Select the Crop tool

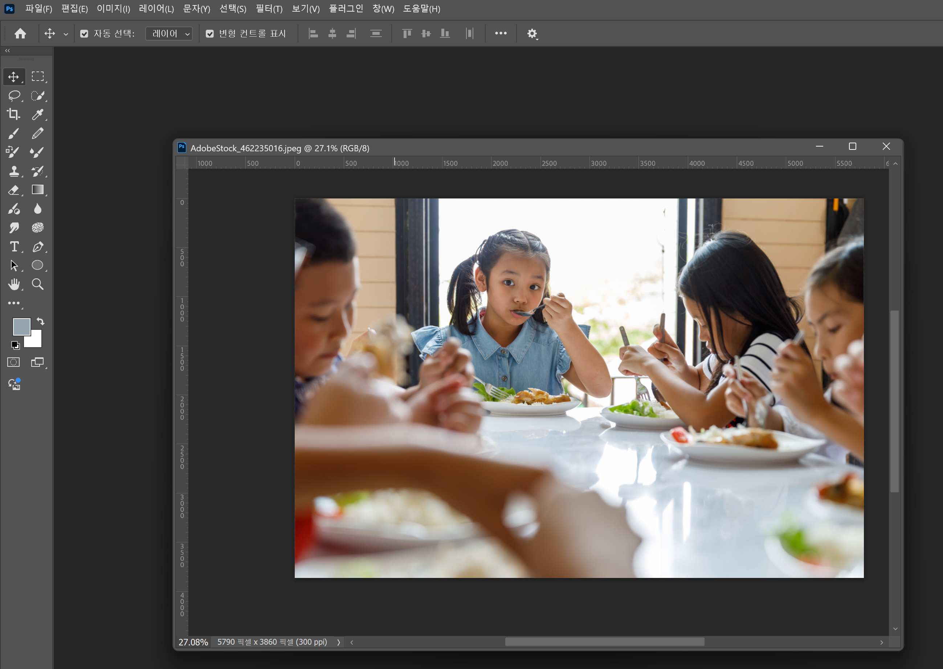tap(13, 115)
